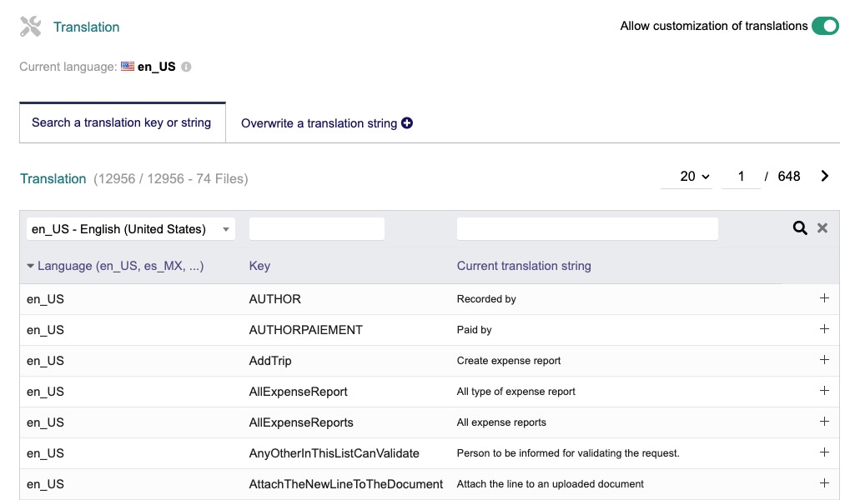Open the en_US language filter dropdown
Screen dimensions: 865x500
(131, 229)
